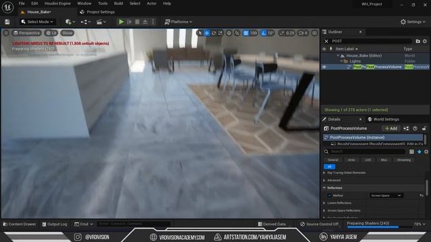Activate the translate move gizmo tool
This screenshot has height=242, width=431.
click(x=207, y=33)
